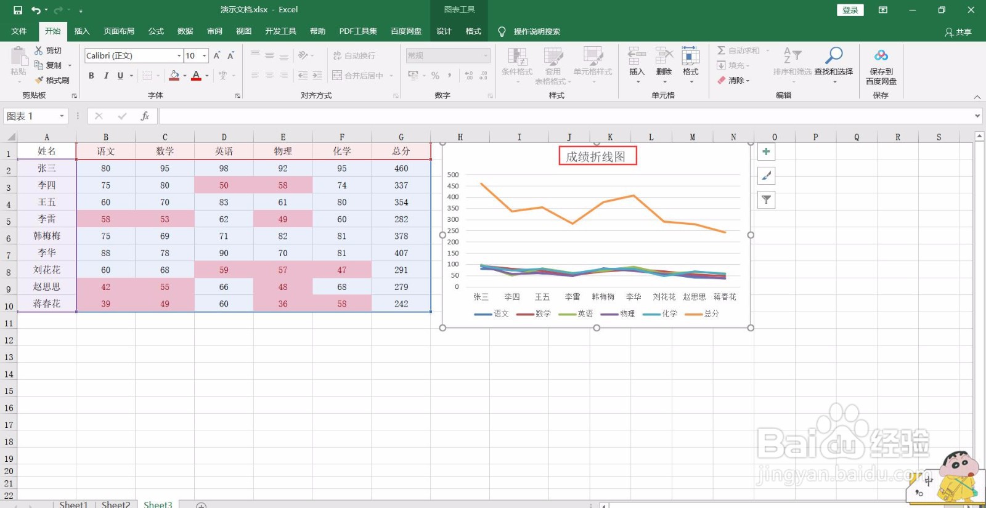Viewport: 986px width, 508px height.
Task: Switch to 页面布局 Page Layout tab
Action: tap(119, 31)
